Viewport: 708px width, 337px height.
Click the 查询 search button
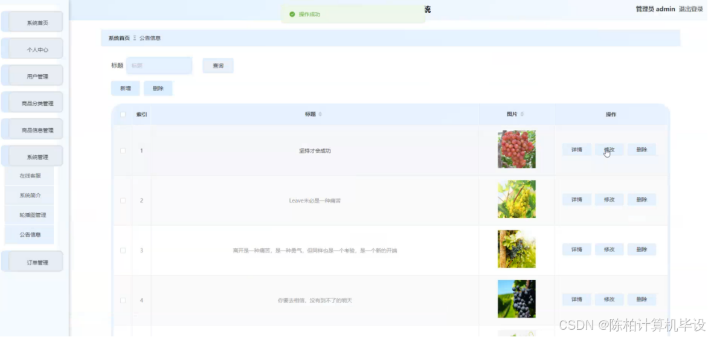click(218, 65)
